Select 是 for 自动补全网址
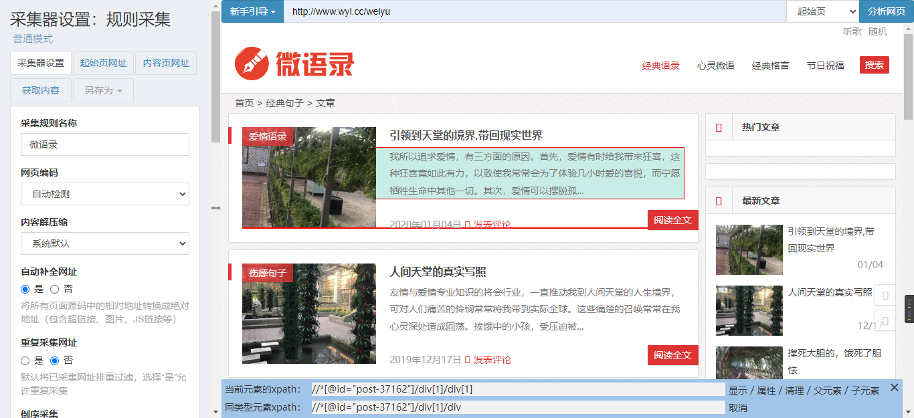914x418 pixels. (25, 290)
